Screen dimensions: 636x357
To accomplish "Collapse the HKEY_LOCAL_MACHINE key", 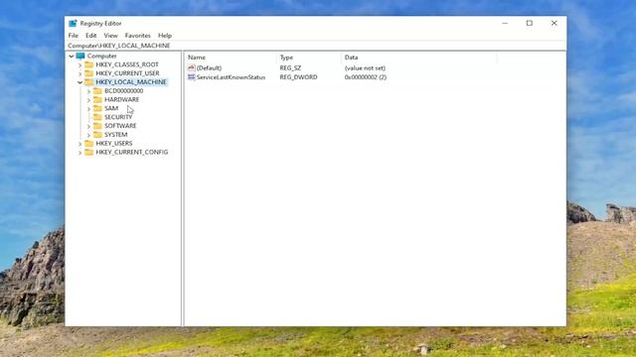I will click(79, 82).
